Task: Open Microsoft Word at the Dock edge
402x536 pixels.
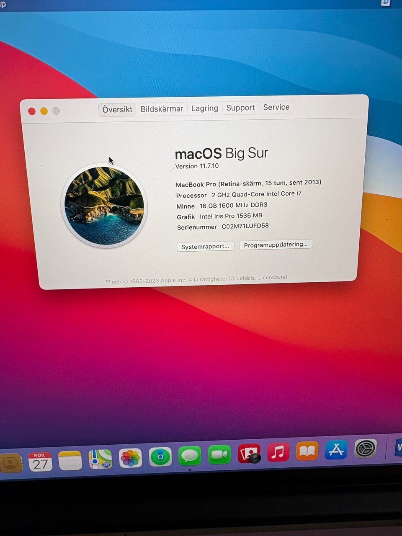Action: pos(398,447)
